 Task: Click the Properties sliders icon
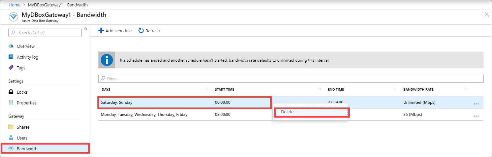(11, 103)
